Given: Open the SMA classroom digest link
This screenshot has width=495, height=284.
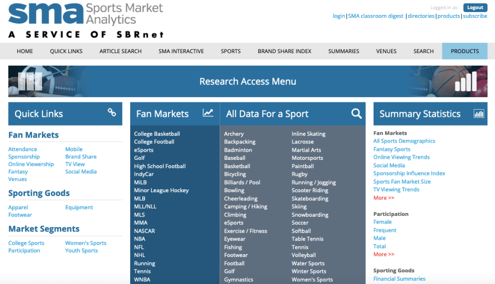Looking at the screenshot, I should coord(375,16).
